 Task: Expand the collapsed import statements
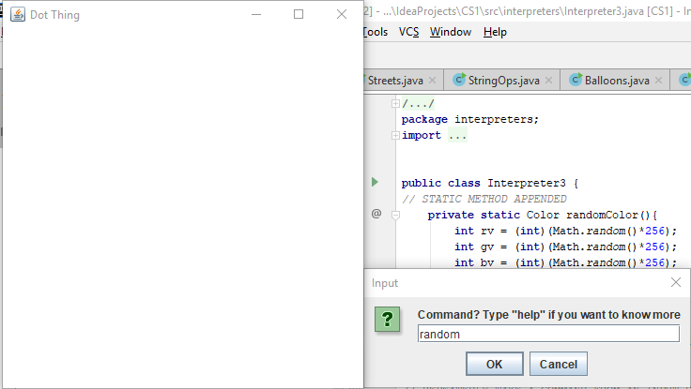click(395, 135)
